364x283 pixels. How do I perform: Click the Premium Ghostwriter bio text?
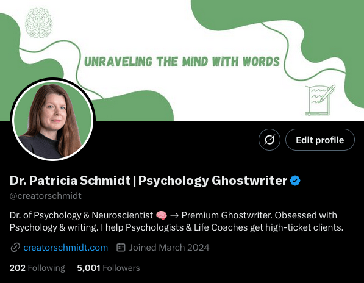pyautogui.click(x=227, y=215)
